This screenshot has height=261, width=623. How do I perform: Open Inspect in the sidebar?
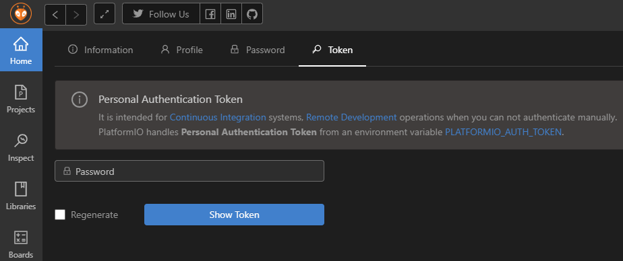[21, 147]
